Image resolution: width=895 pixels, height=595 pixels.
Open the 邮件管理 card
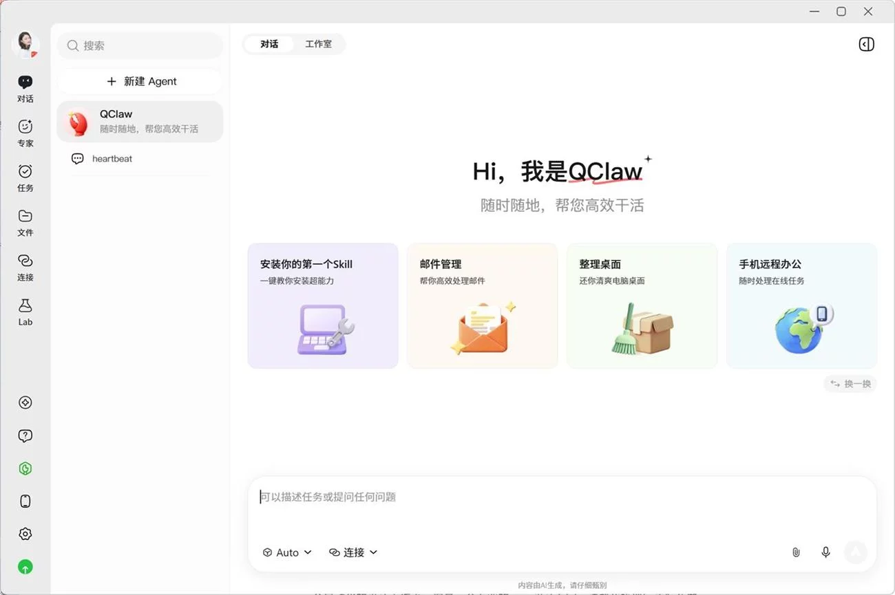pos(483,305)
